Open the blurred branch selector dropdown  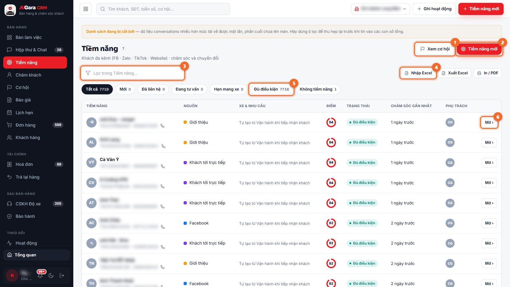pyautogui.click(x=380, y=9)
